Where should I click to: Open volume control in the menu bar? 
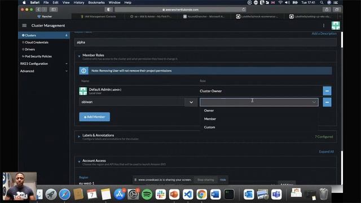[287, 2]
